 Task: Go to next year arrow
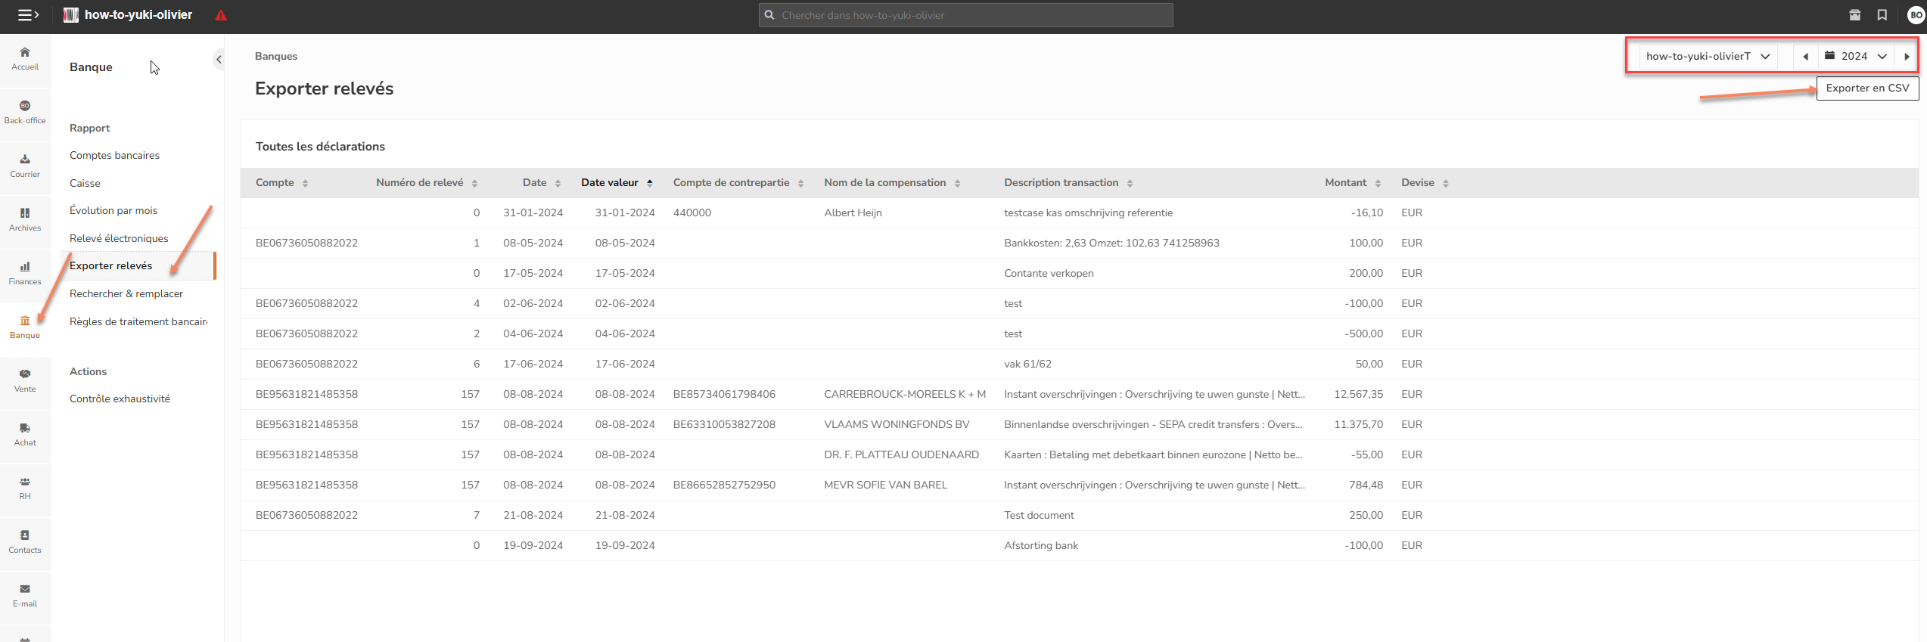click(x=1907, y=56)
